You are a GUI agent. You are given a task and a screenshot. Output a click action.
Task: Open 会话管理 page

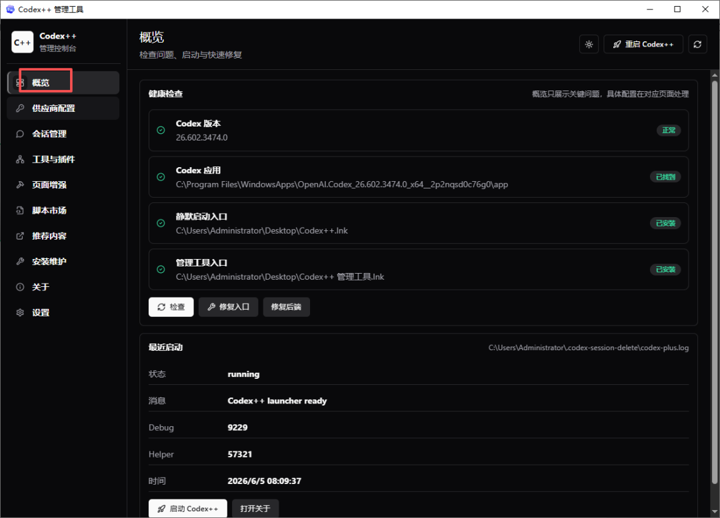pyautogui.click(x=63, y=134)
